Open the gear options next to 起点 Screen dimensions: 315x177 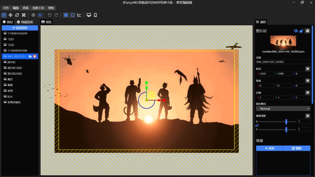pyautogui.click(x=307, y=69)
